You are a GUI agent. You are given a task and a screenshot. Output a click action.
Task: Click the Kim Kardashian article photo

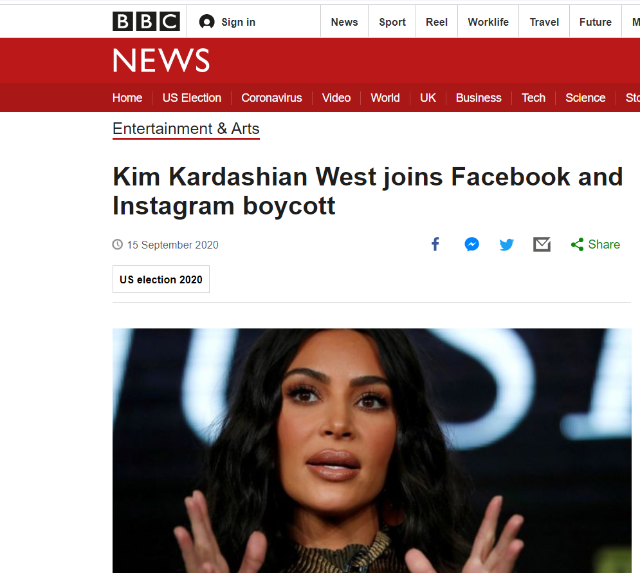(x=372, y=451)
